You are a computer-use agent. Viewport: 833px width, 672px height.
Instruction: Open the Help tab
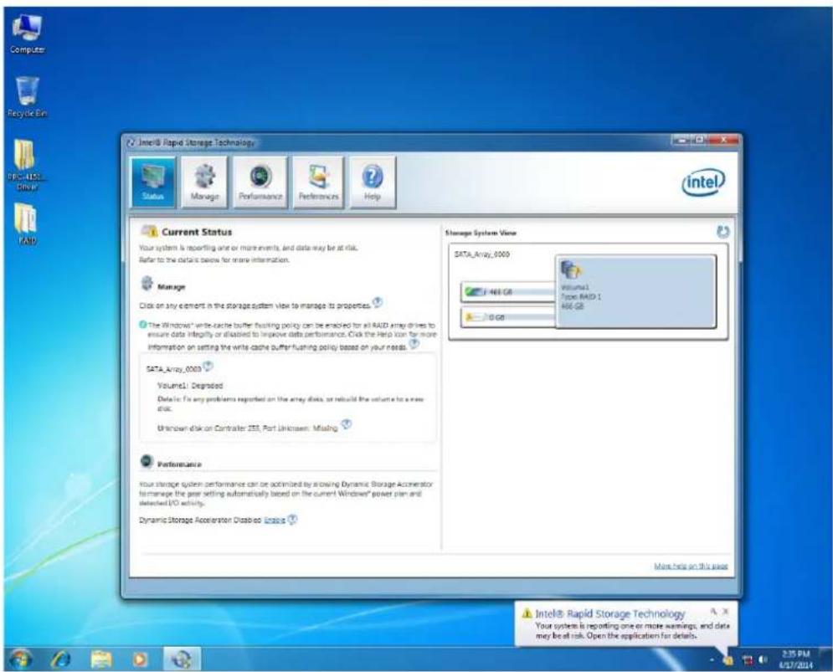373,182
